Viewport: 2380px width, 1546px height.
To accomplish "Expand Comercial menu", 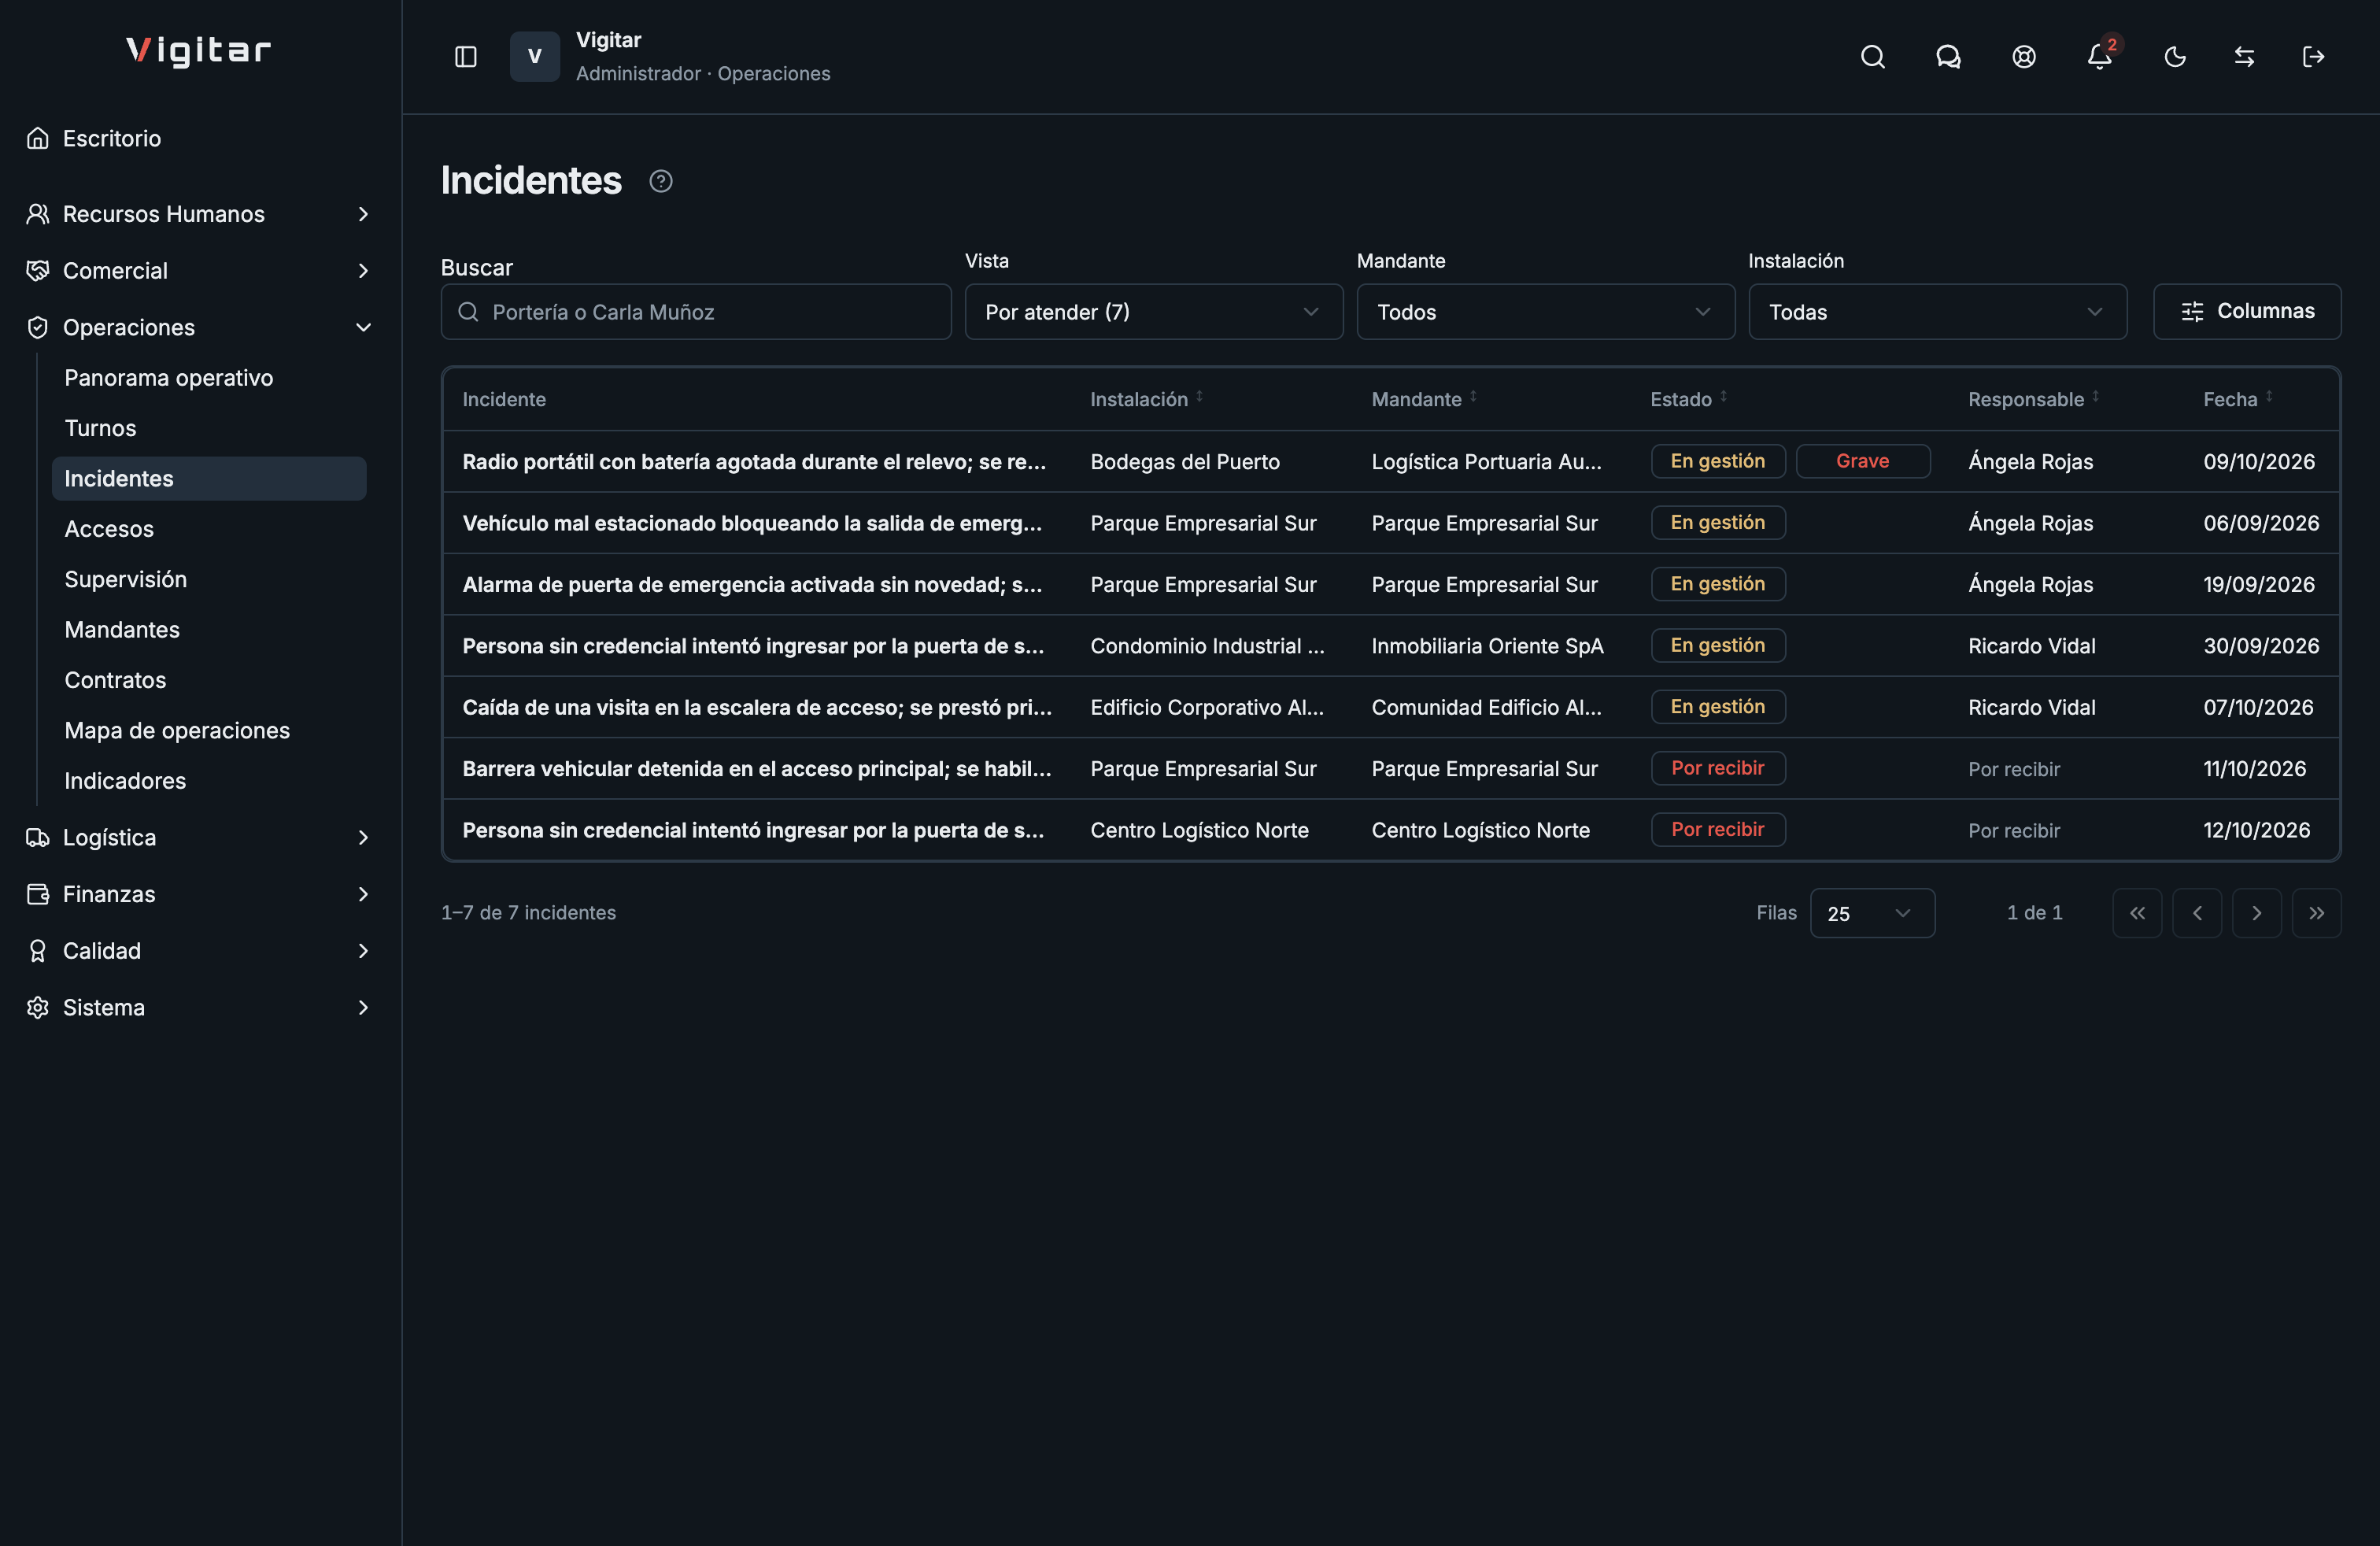I will point(199,271).
